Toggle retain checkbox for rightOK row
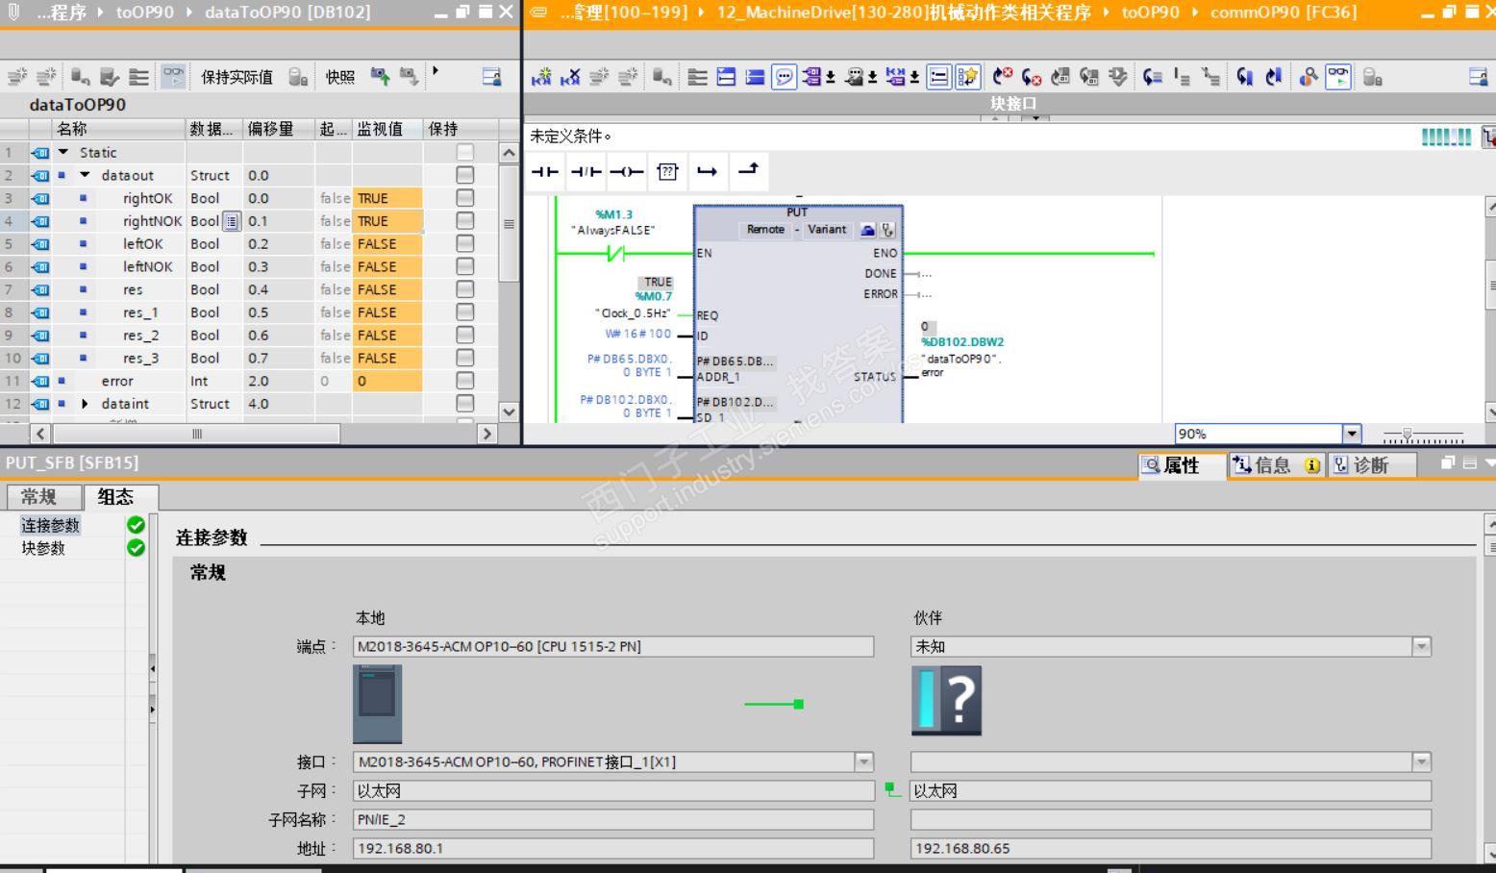The width and height of the screenshot is (1496, 873). pyautogui.click(x=464, y=198)
